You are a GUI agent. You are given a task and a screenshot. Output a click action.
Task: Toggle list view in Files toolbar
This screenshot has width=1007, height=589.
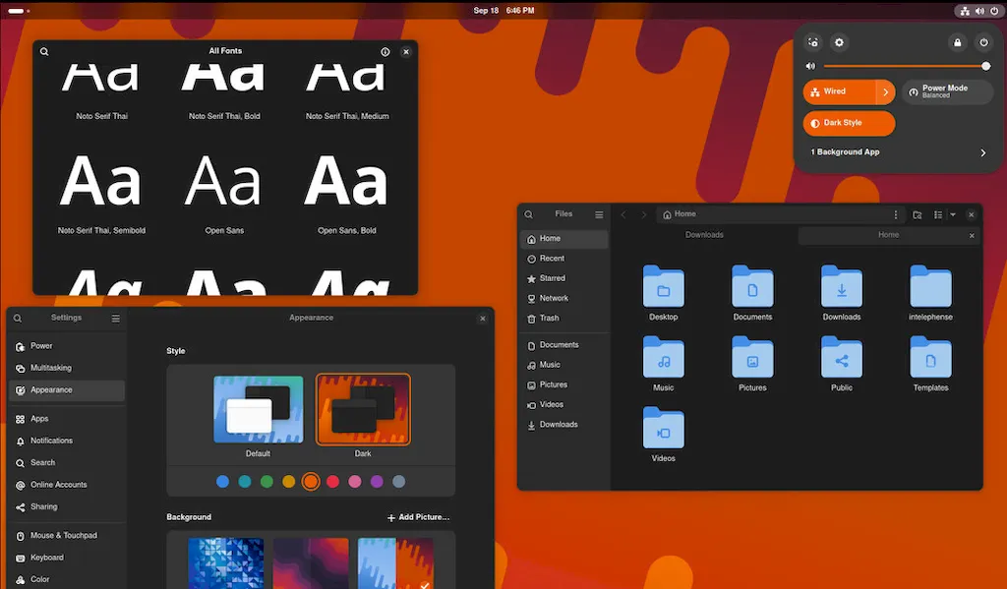938,214
